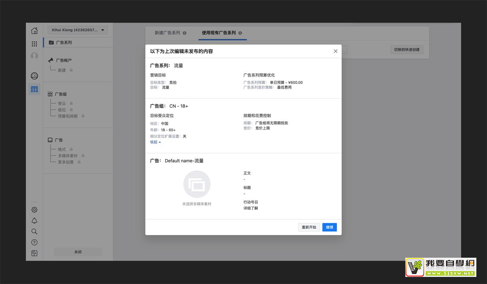Click 切换到快速创建 button

point(407,50)
